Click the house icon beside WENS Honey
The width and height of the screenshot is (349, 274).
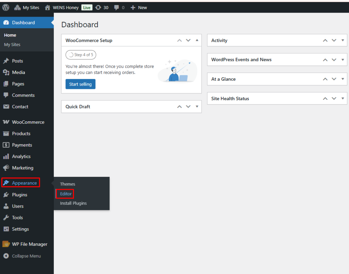47,7
